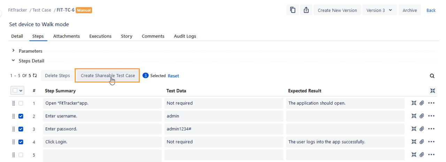Viewport: 446px width, 162px height.
Task: Check the checkbox for step 5
Action: (x=21, y=155)
